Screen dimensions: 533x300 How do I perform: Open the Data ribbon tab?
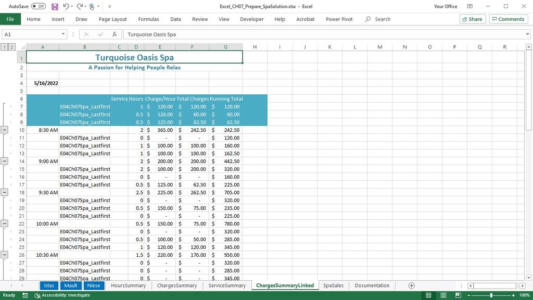click(x=175, y=19)
